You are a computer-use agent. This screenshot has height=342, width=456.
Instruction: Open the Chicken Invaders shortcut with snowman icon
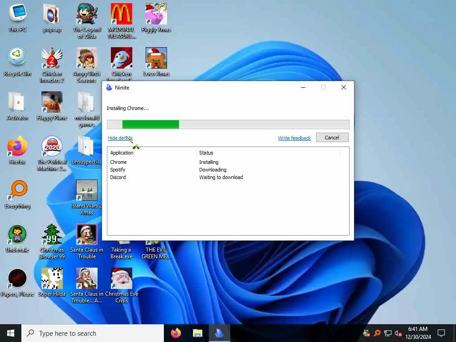pos(122,64)
